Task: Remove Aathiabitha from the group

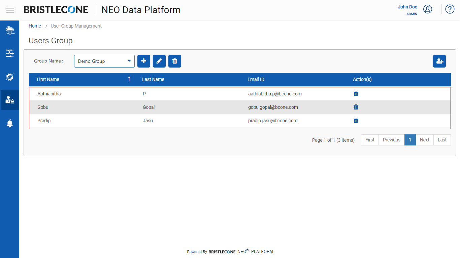Action: click(x=356, y=94)
